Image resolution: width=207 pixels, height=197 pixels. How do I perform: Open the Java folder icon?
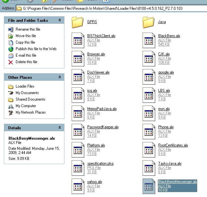(148, 22)
